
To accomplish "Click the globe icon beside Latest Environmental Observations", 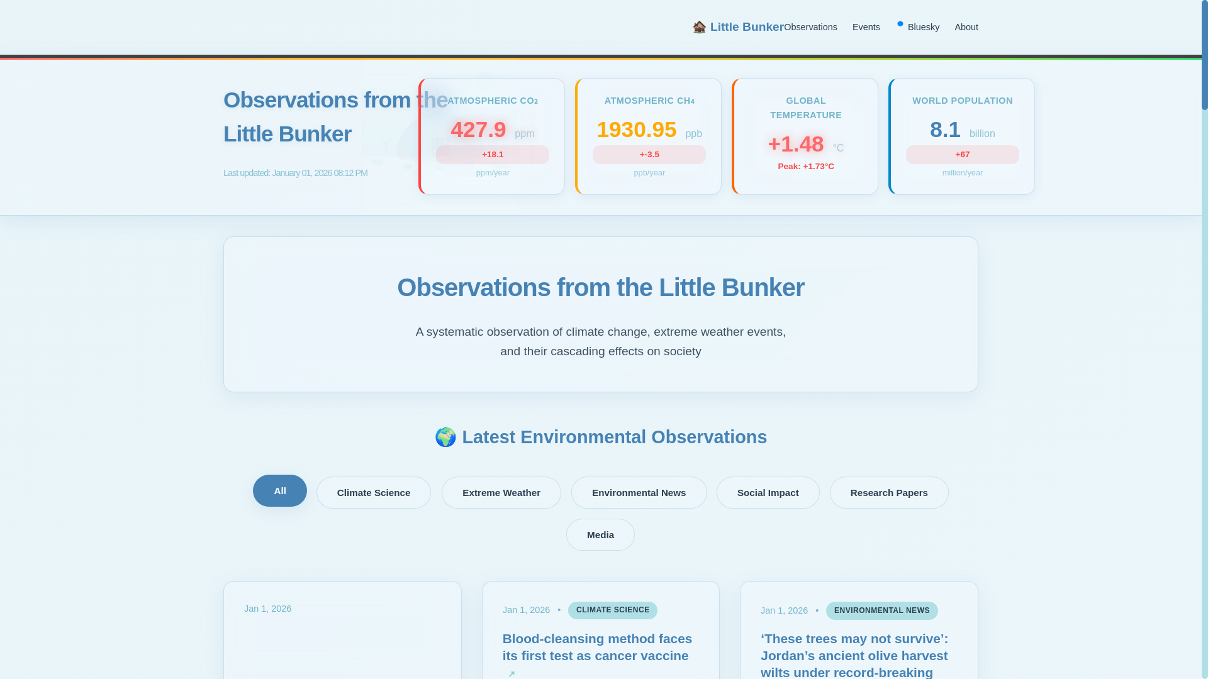I will (x=445, y=437).
